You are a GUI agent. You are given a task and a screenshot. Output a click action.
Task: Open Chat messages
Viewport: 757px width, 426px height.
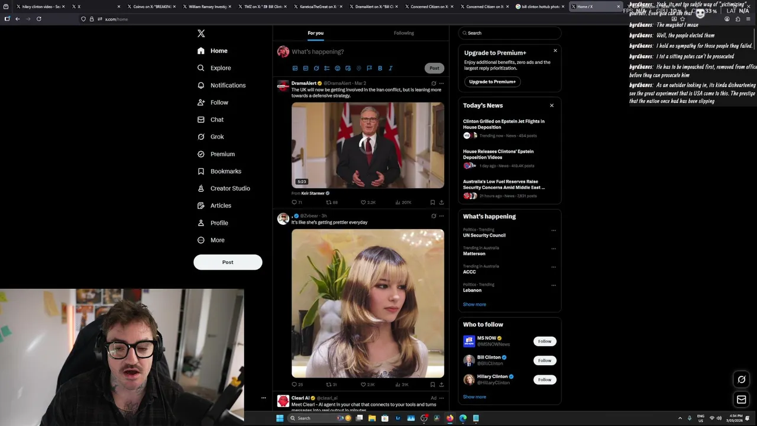[211, 120]
